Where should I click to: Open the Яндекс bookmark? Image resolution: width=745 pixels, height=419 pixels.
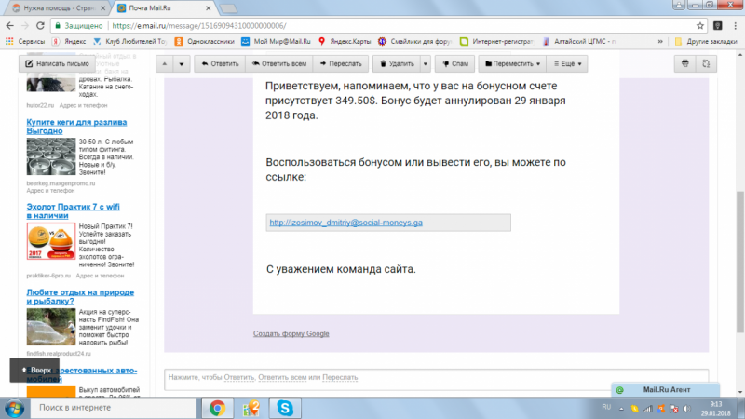[69, 41]
